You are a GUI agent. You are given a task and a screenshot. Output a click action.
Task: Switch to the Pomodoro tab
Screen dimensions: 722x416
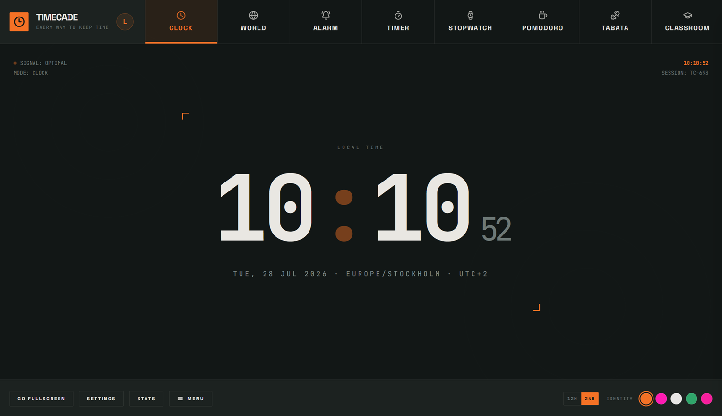click(x=542, y=22)
